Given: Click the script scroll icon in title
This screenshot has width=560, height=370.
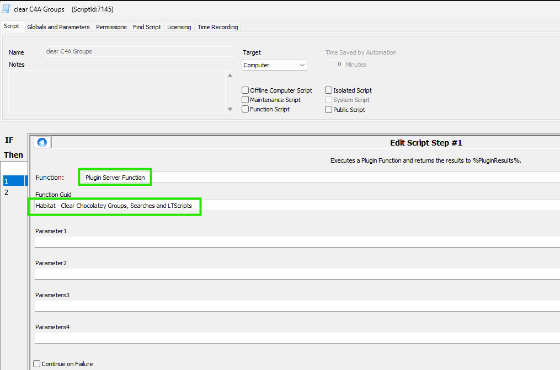Looking at the screenshot, I should tap(7, 9).
